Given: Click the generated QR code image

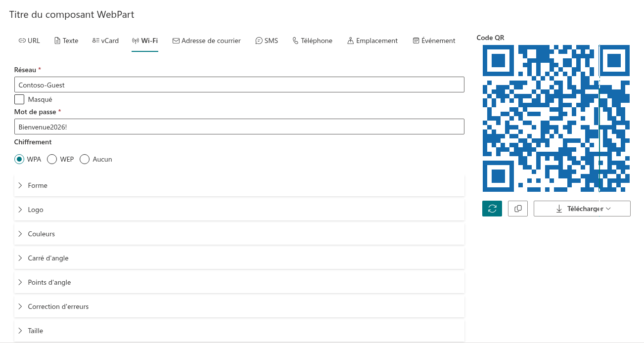Looking at the screenshot, I should (556, 118).
